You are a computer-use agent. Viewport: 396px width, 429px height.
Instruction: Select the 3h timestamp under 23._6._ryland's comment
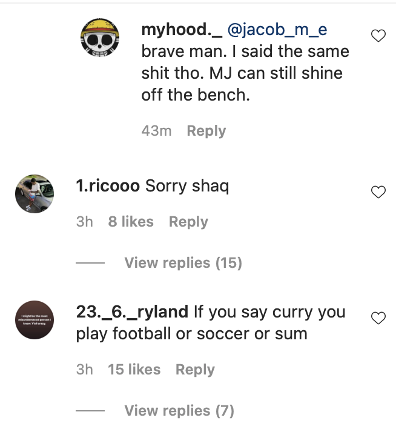85,370
